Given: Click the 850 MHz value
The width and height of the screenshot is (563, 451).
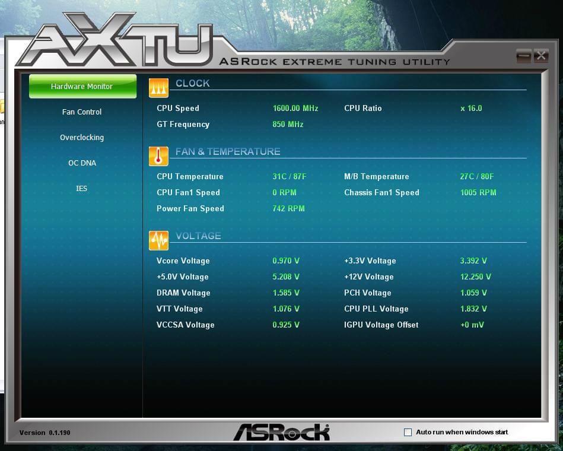Looking at the screenshot, I should (x=288, y=124).
